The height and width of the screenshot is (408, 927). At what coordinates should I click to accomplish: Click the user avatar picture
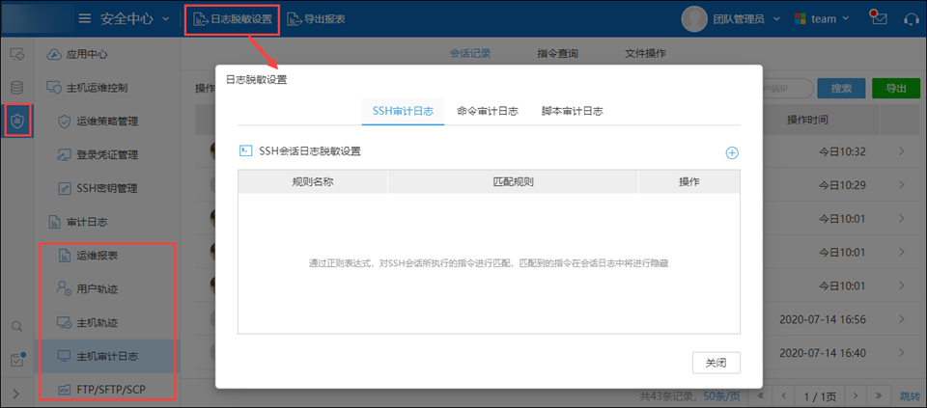[694, 19]
